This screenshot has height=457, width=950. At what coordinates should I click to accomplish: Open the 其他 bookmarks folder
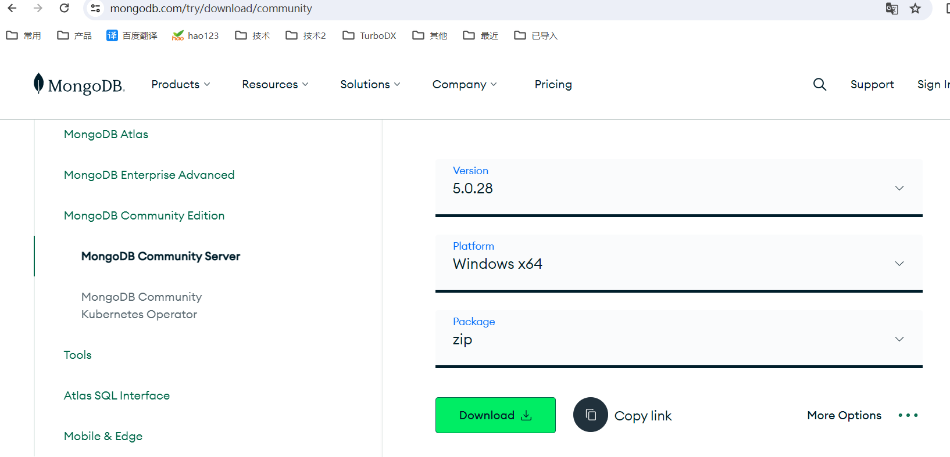tap(430, 35)
